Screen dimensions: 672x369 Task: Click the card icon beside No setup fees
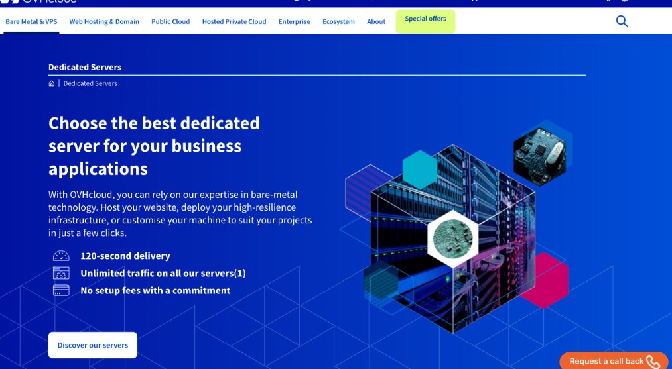tap(61, 290)
